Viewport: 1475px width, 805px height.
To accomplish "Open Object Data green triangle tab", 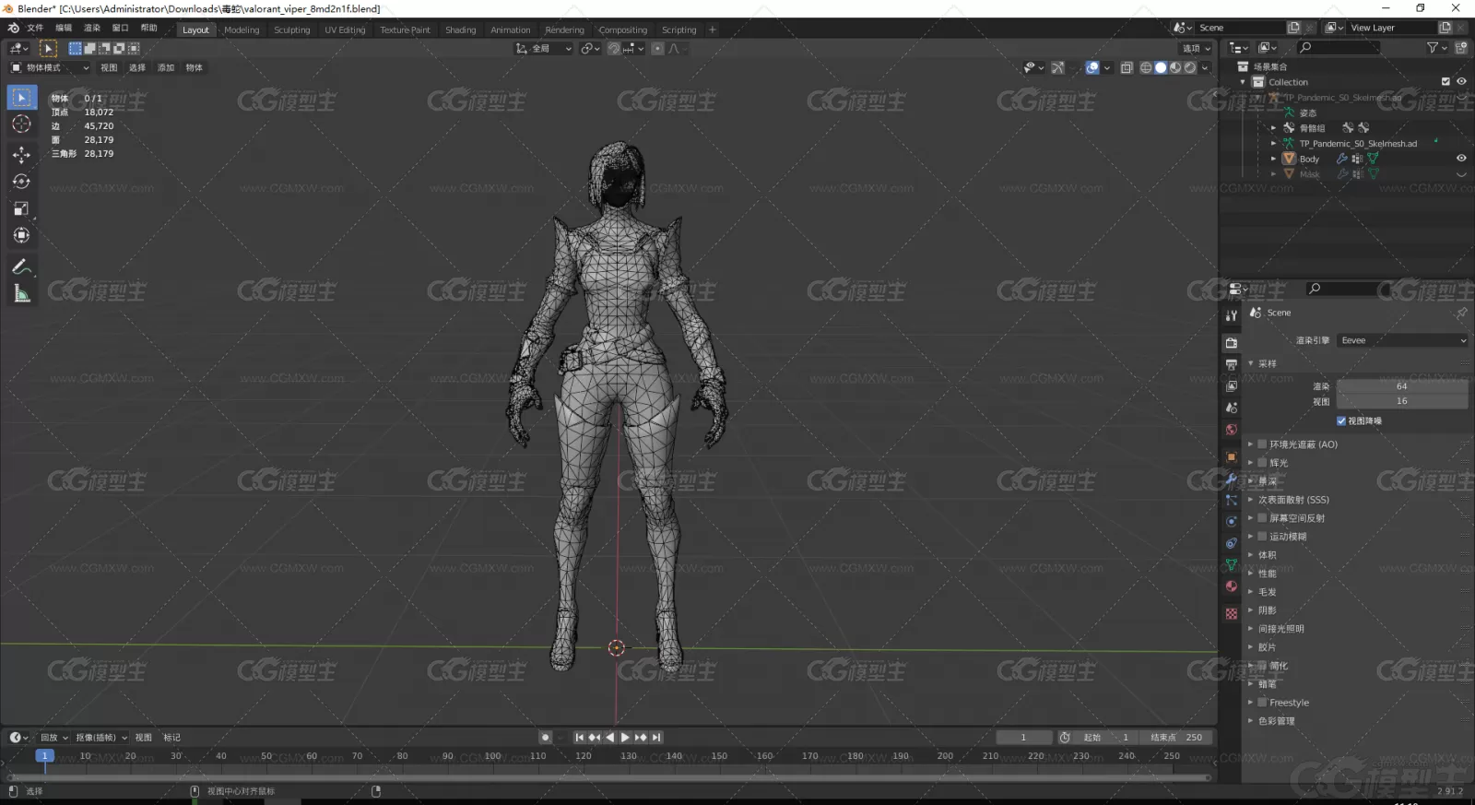I will (x=1231, y=564).
